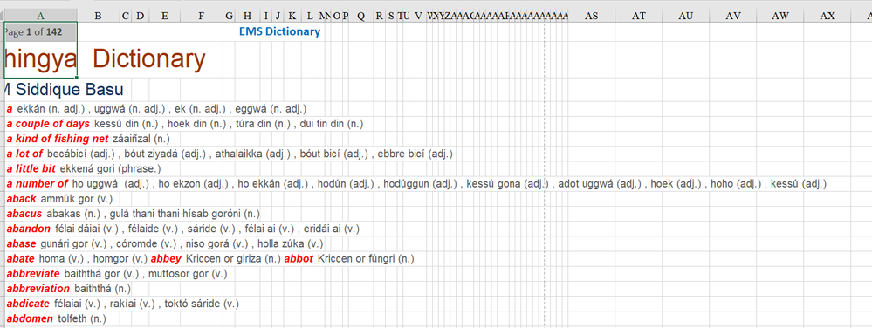Select column K header
This screenshot has width=872, height=328.
tap(292, 16)
